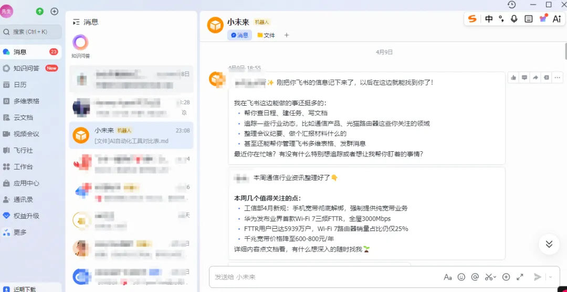567x292 pixels.
Task: Like the message with thumbs-up icon
Action: click(x=513, y=77)
